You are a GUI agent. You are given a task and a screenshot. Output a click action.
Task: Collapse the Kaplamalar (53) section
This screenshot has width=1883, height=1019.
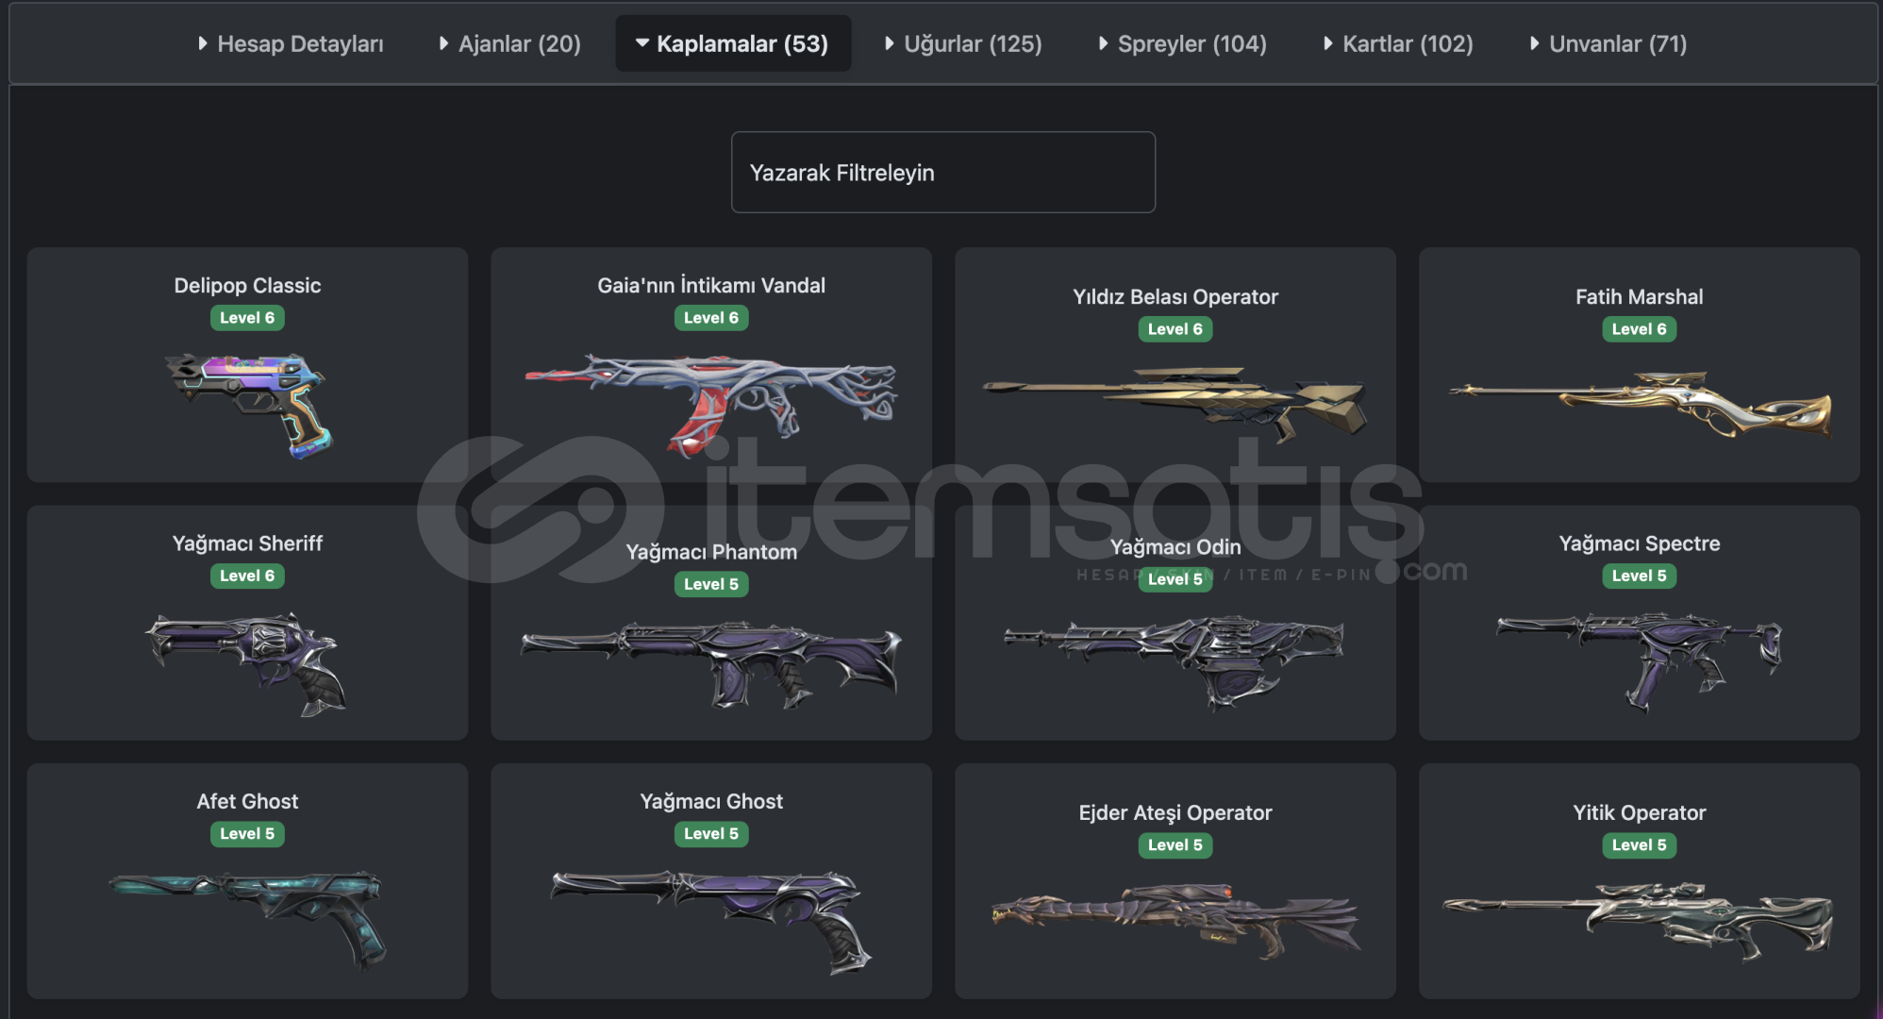733,43
